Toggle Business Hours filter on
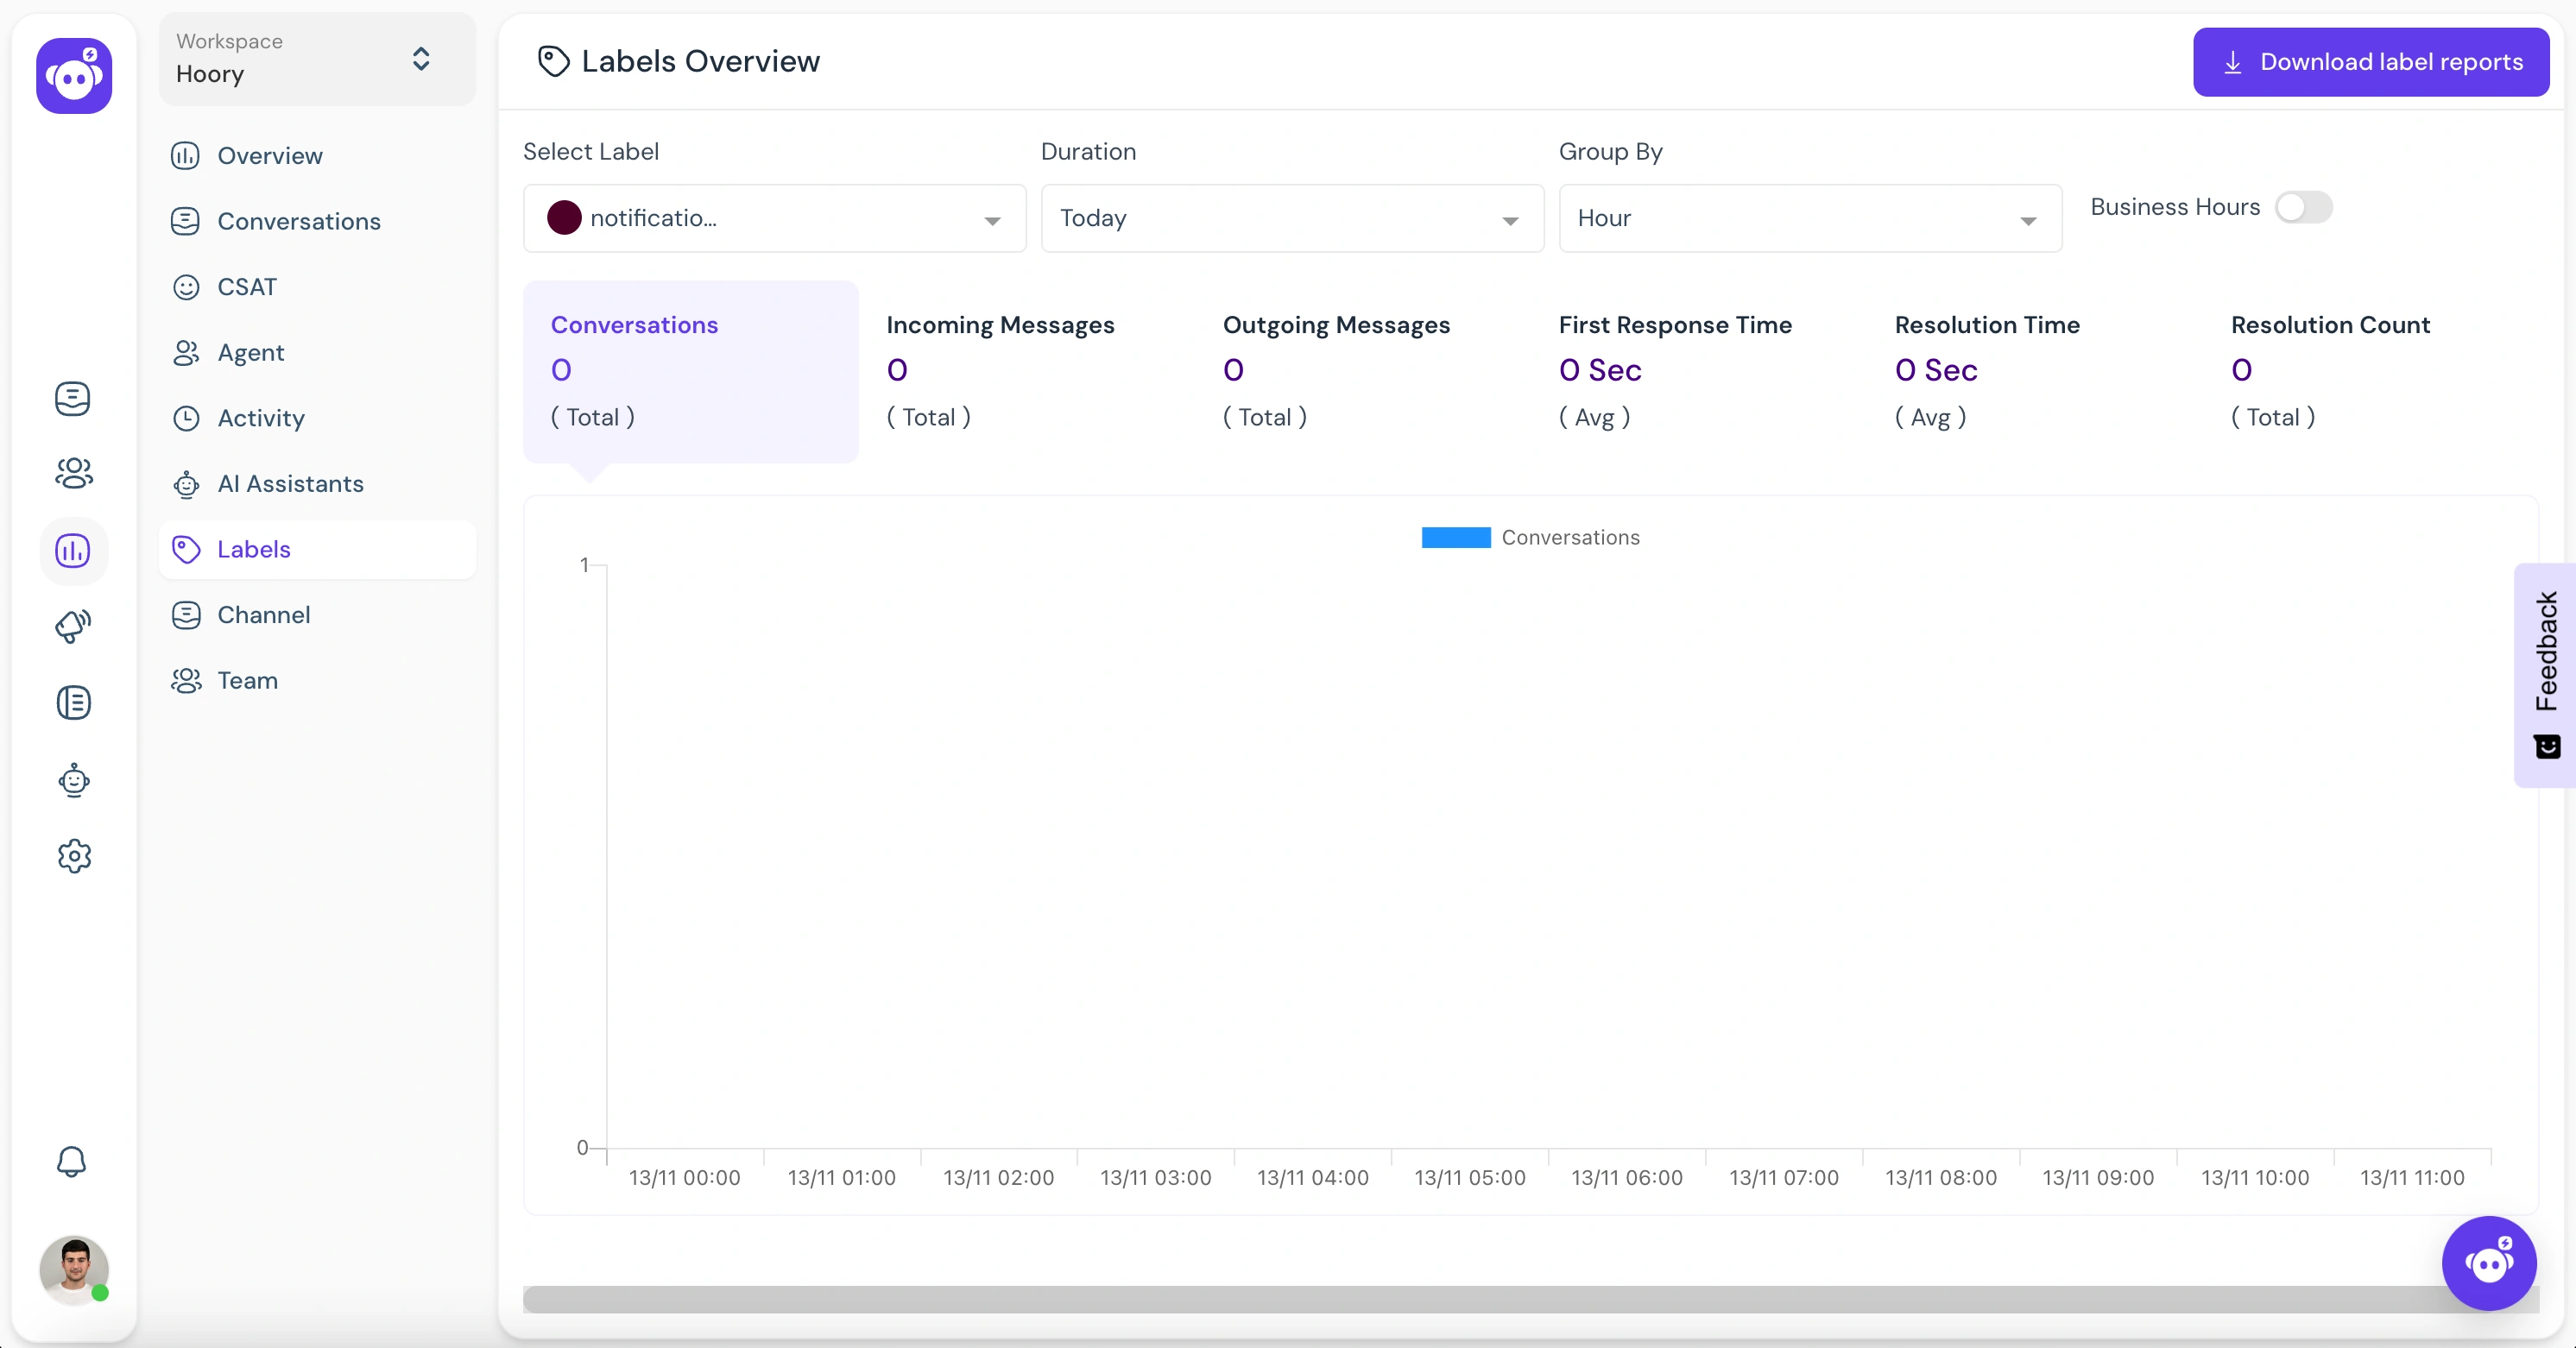This screenshot has width=2576, height=1348. tap(2305, 206)
